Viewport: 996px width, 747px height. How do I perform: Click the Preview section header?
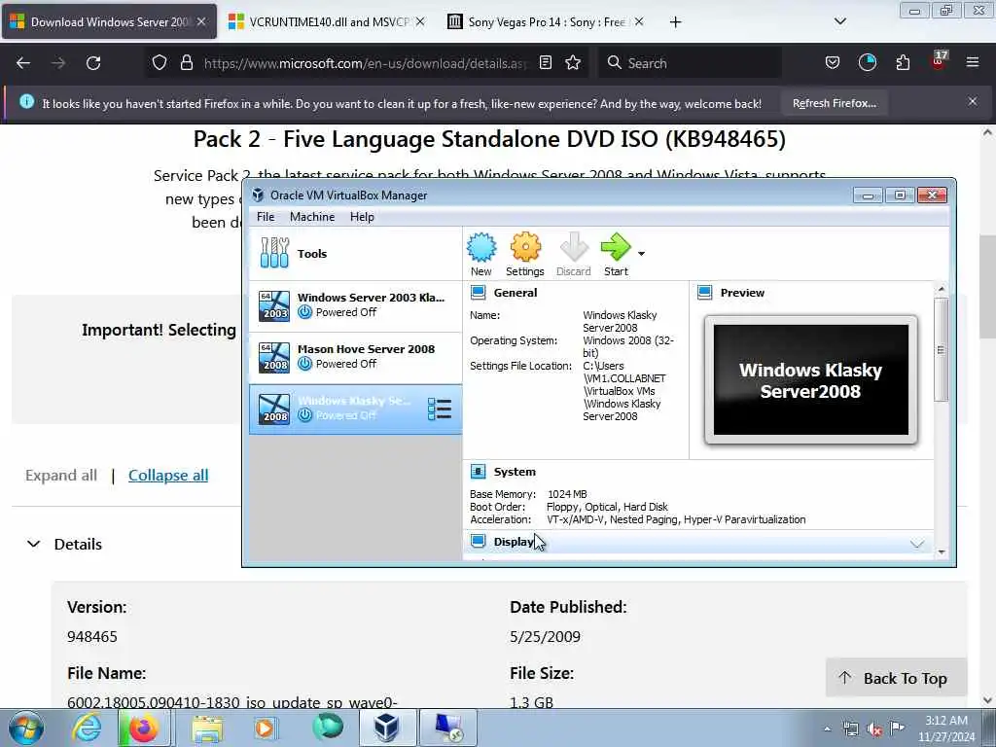tap(742, 292)
